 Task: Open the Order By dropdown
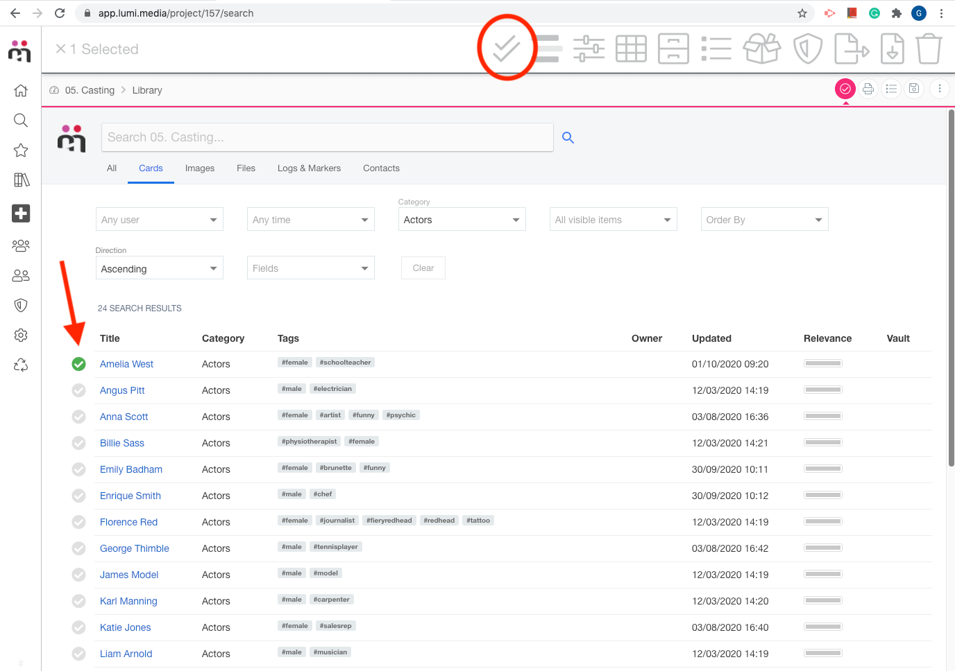click(x=765, y=220)
